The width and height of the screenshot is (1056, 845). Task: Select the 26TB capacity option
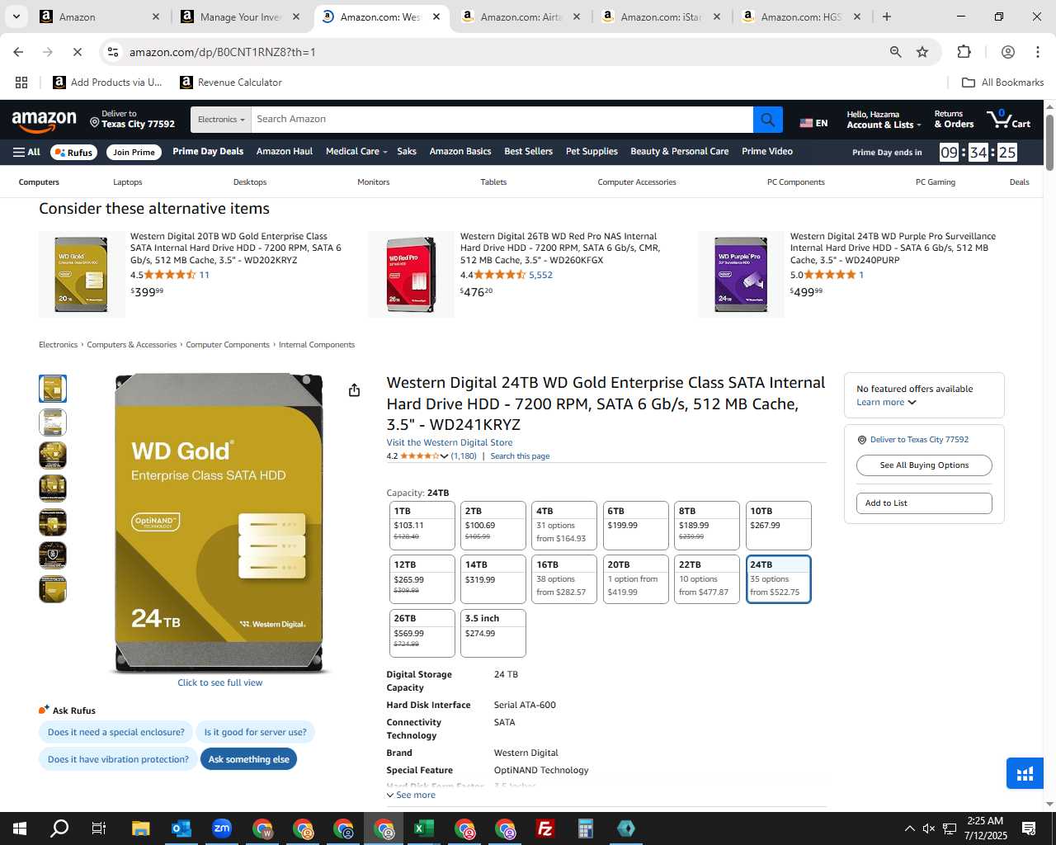tap(422, 632)
